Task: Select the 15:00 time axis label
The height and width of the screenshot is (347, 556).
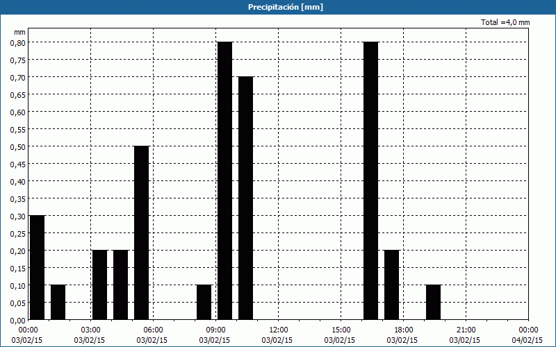Action: [341, 330]
